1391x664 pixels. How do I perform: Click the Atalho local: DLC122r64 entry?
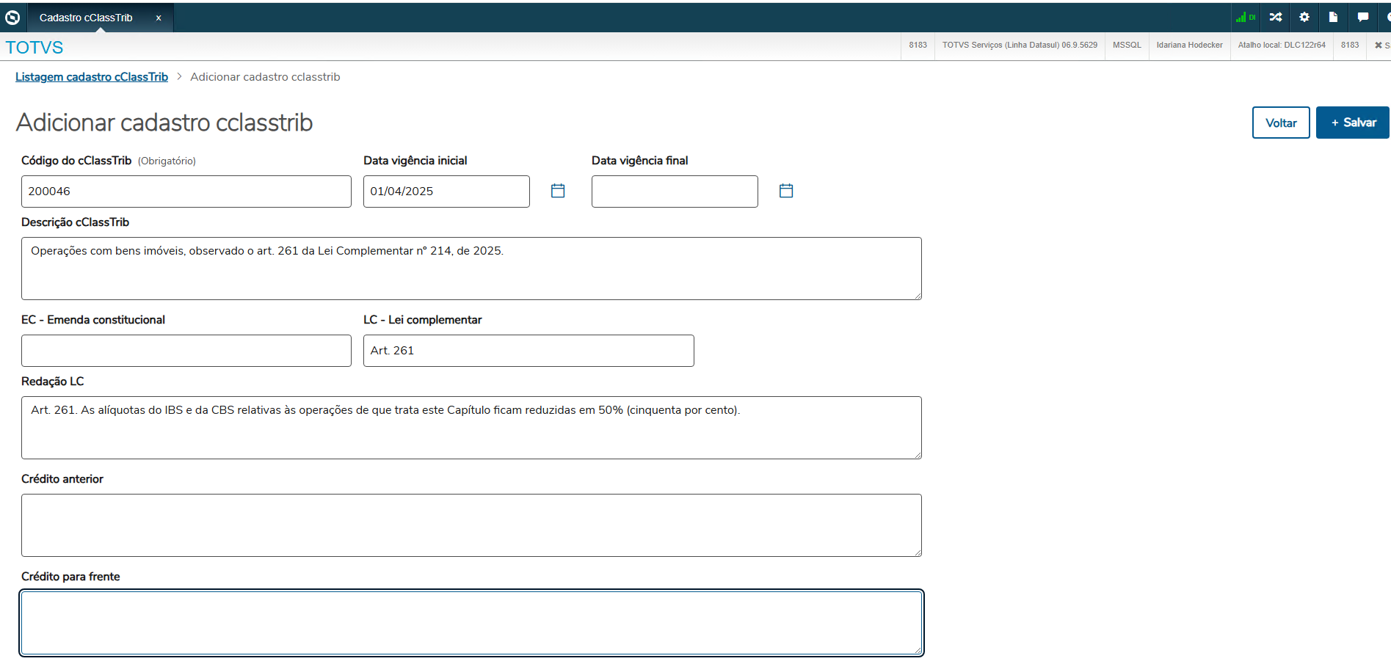(x=1282, y=45)
